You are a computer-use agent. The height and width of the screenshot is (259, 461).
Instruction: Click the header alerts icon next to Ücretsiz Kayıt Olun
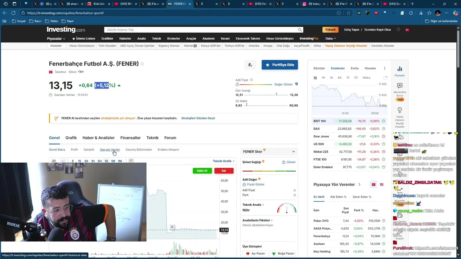point(398,29)
